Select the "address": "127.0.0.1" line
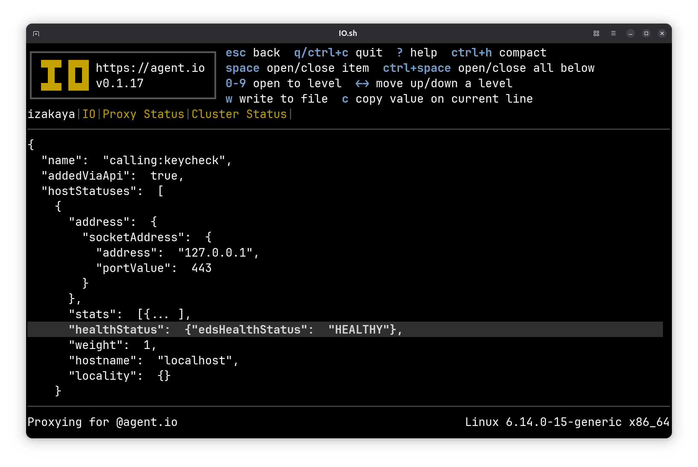This screenshot has width=698, height=467. 178,253
